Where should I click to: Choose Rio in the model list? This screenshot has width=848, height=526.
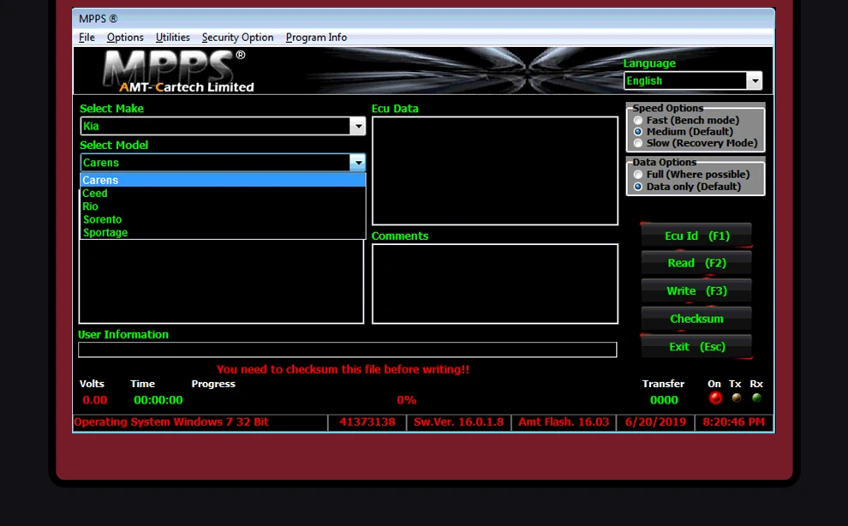pyautogui.click(x=223, y=206)
